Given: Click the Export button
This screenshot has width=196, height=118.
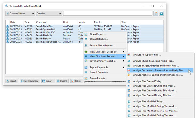Looking at the screenshot, I should pos(48,81).
